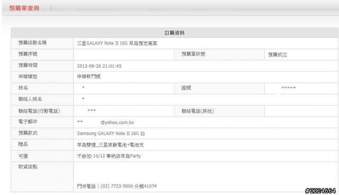This screenshot has width=339, height=195.
Task: Select the 預購活動名稱 label
Action: coord(32,43)
